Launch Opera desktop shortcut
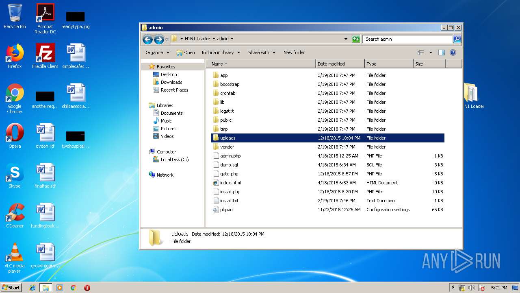The width and height of the screenshot is (520, 293). pos(15,136)
